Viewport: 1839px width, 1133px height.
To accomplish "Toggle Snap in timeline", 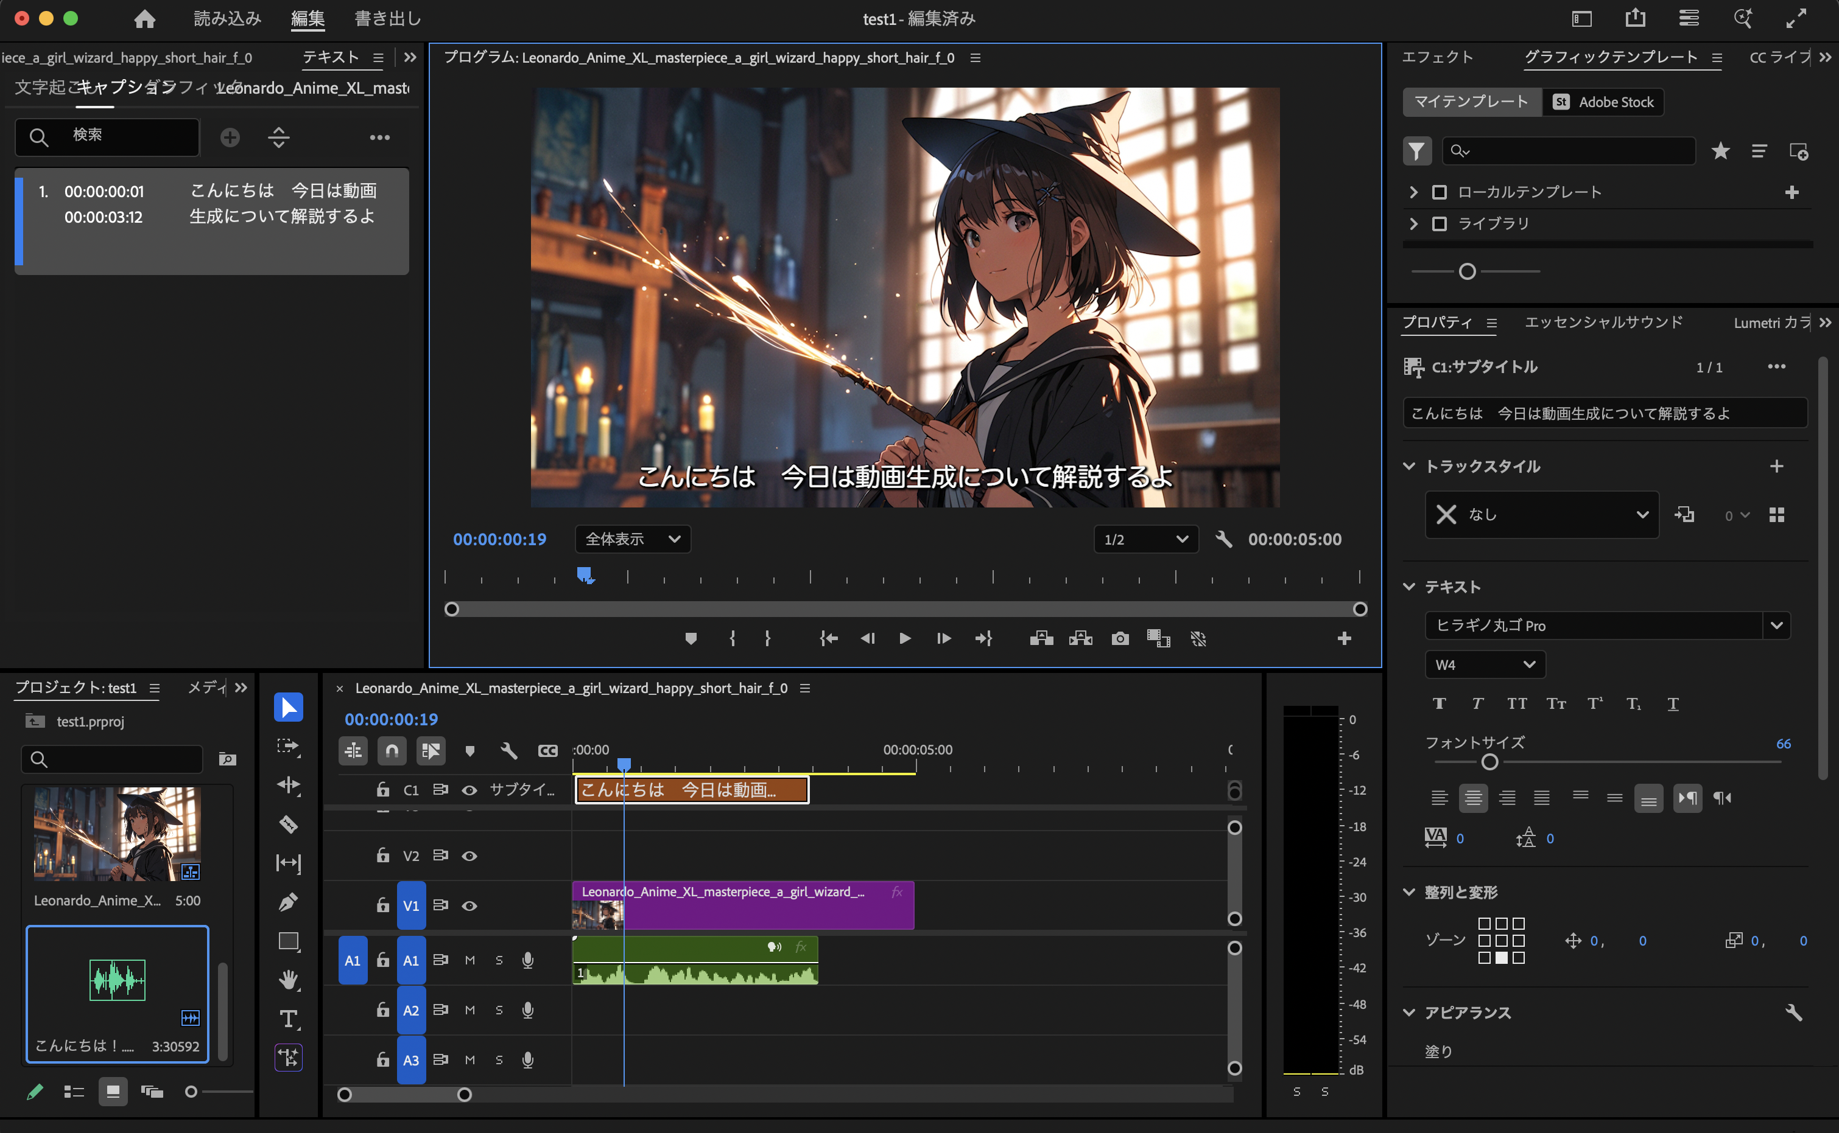I will (x=392, y=750).
